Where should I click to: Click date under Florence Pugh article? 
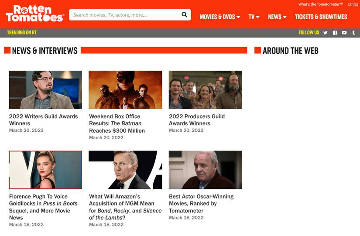tap(26, 225)
